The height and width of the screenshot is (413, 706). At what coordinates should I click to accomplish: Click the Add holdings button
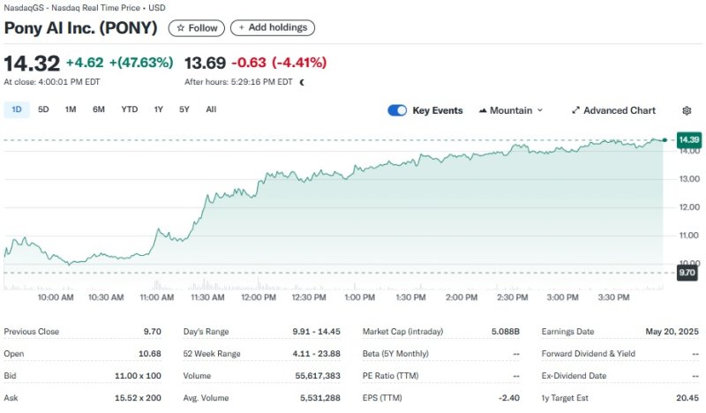pos(273,27)
